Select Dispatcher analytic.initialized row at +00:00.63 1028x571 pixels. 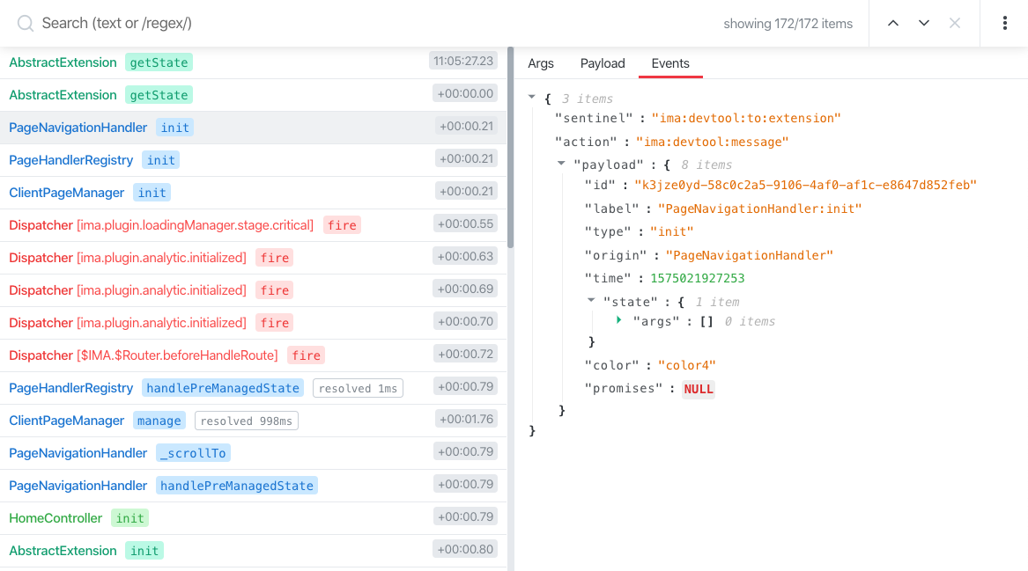tap(253, 258)
